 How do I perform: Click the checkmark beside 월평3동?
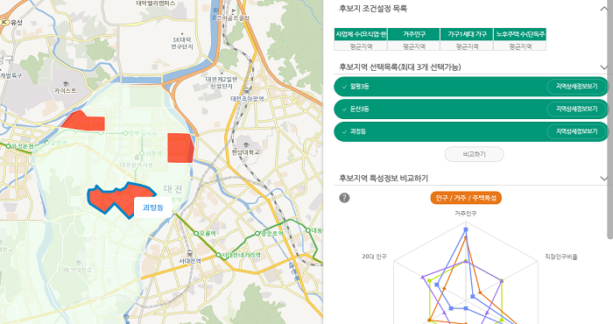[344, 87]
